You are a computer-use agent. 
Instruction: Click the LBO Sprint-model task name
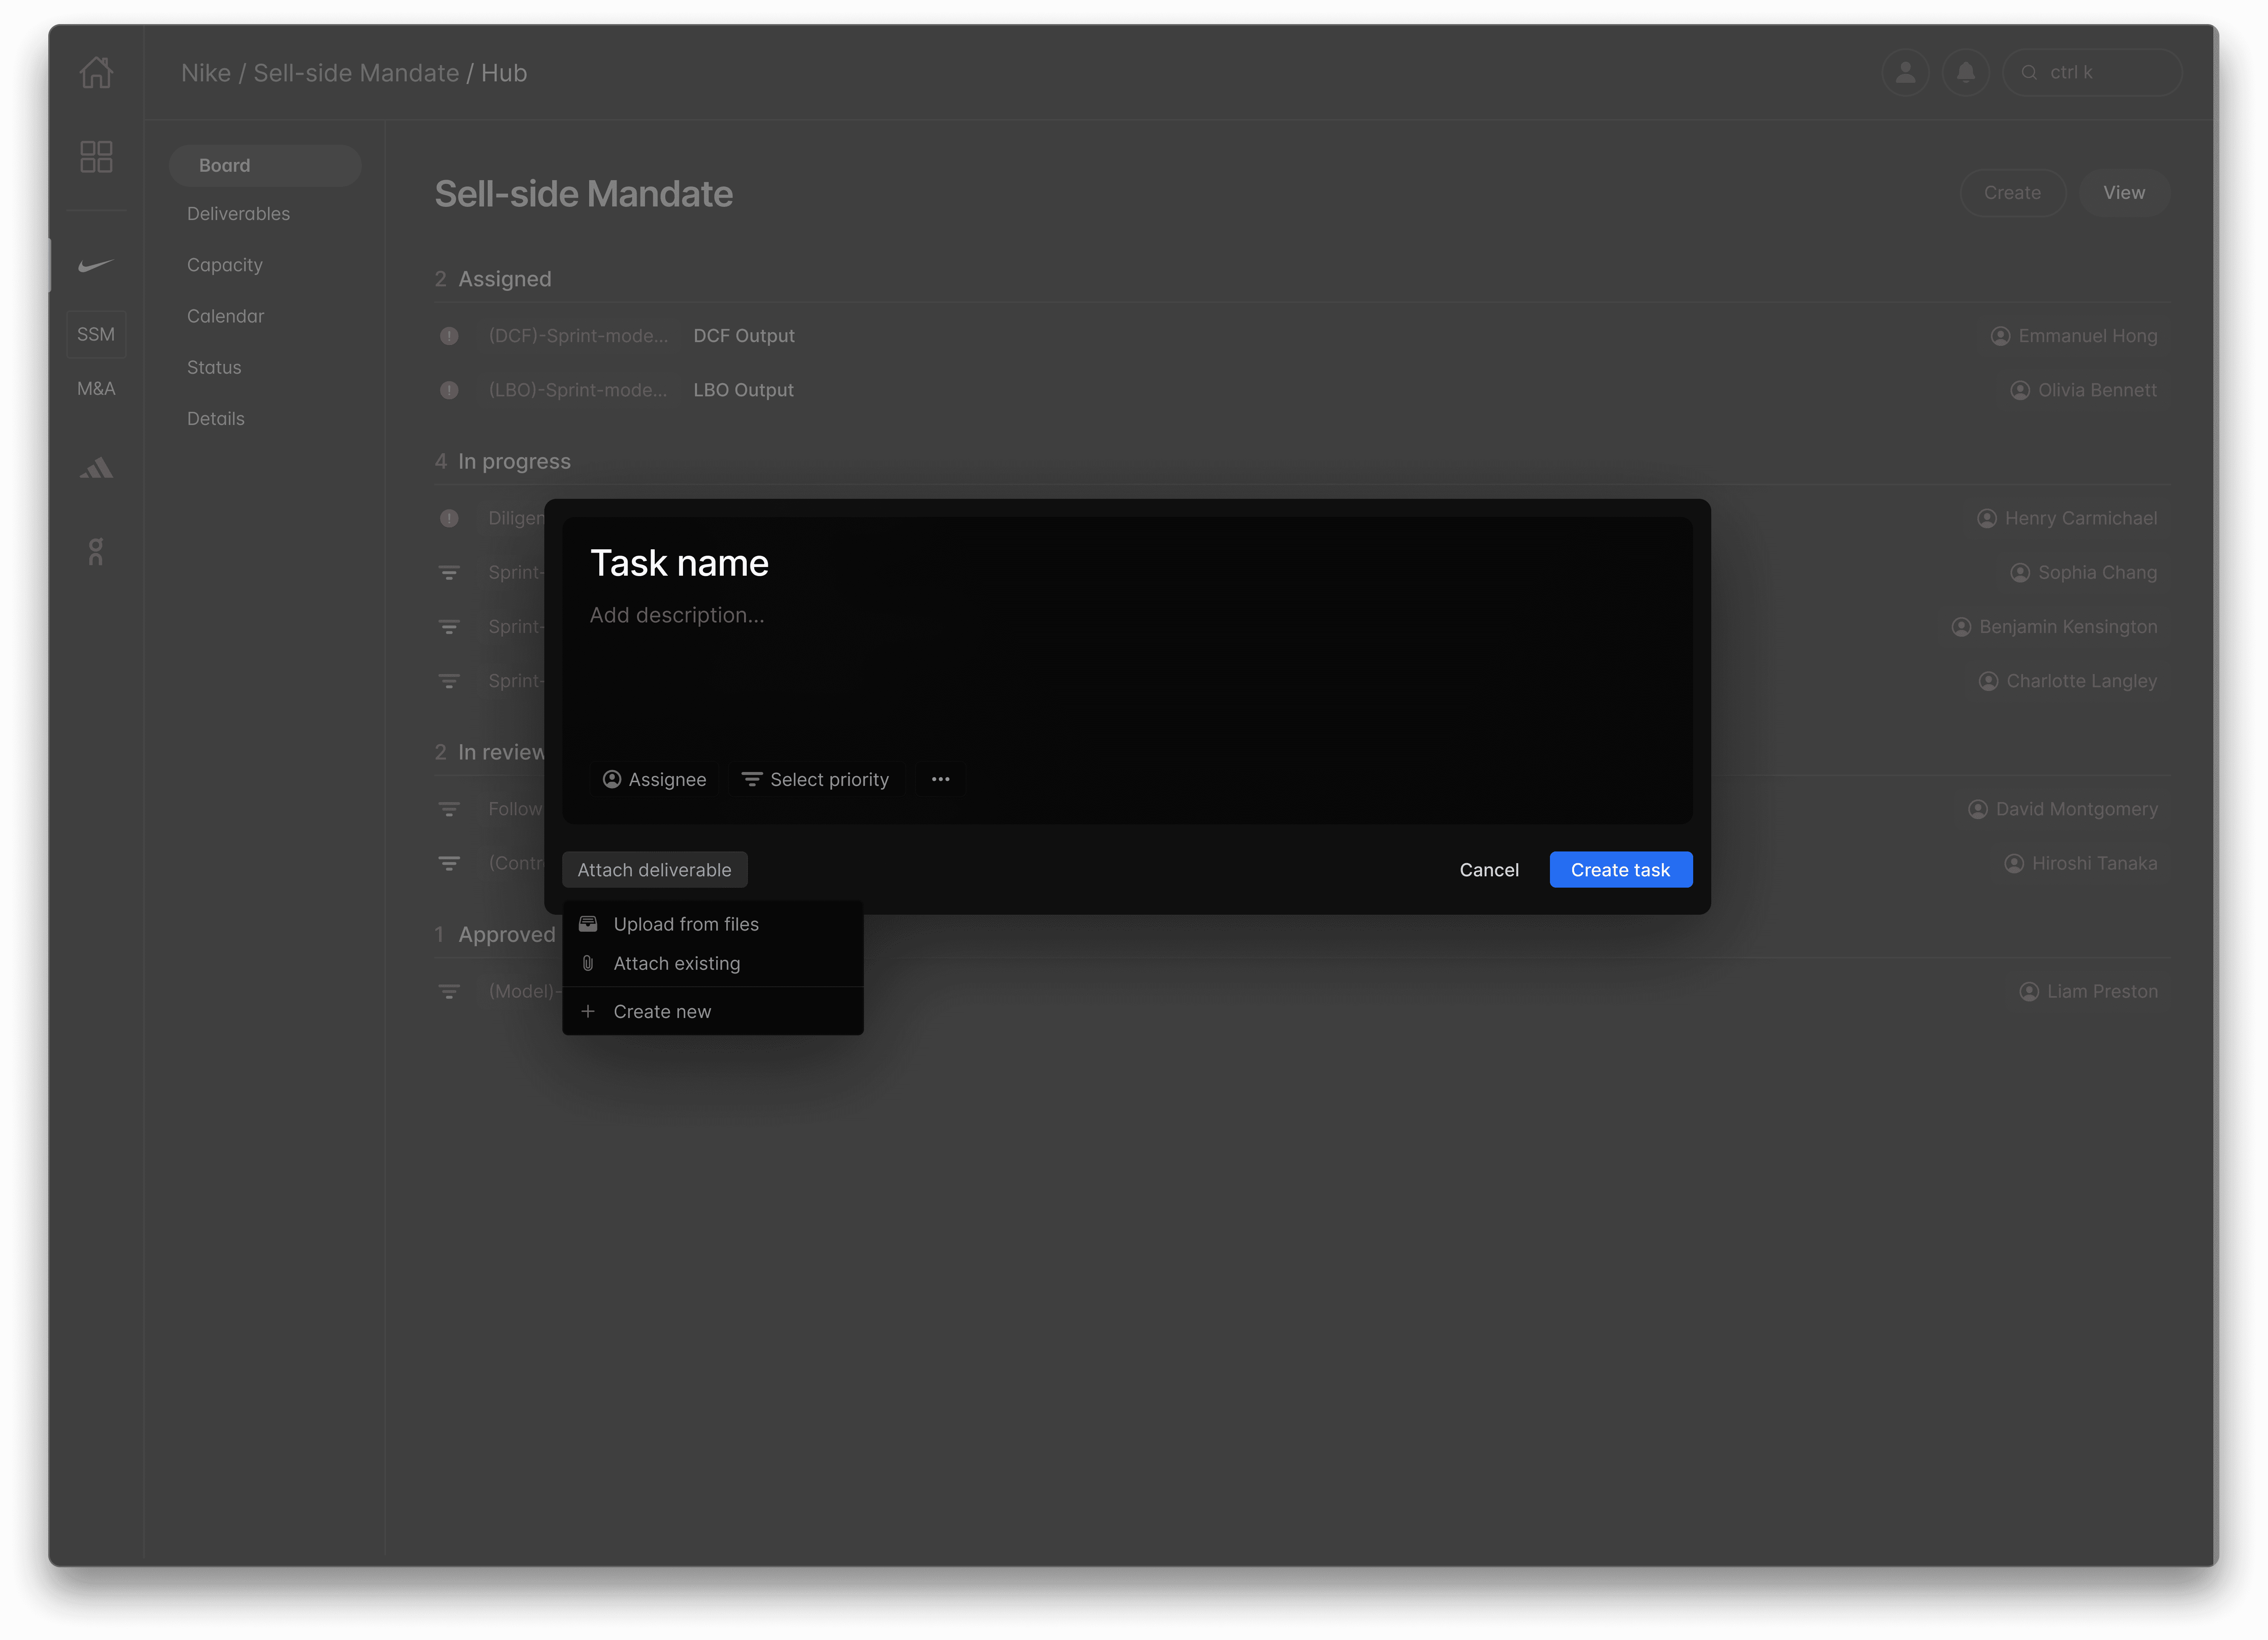tap(577, 390)
